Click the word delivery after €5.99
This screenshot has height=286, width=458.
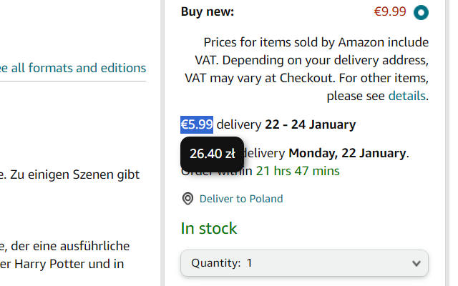click(x=239, y=124)
